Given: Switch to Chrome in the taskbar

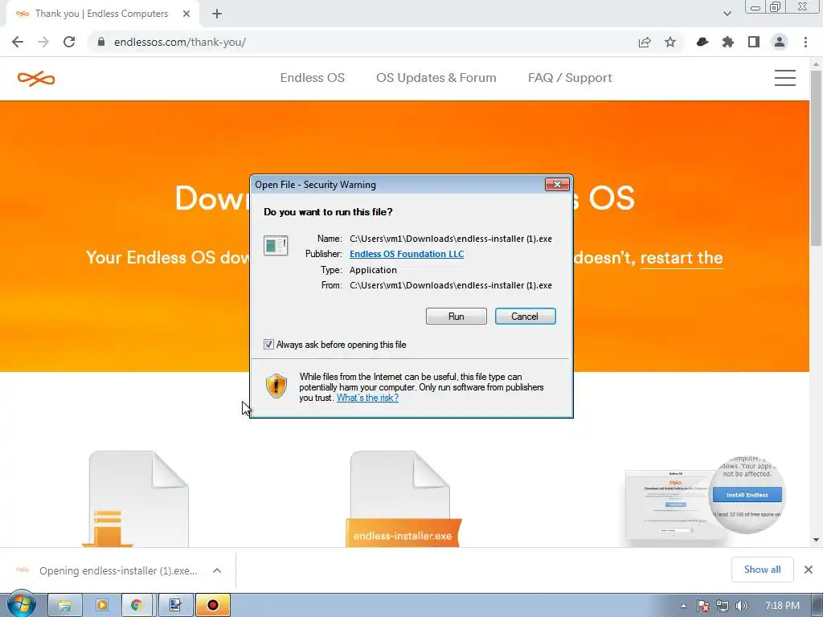Looking at the screenshot, I should [x=137, y=606].
